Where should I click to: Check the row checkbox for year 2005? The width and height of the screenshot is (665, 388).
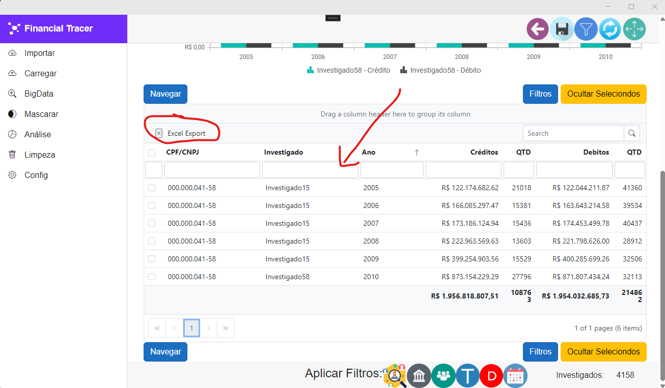(152, 188)
